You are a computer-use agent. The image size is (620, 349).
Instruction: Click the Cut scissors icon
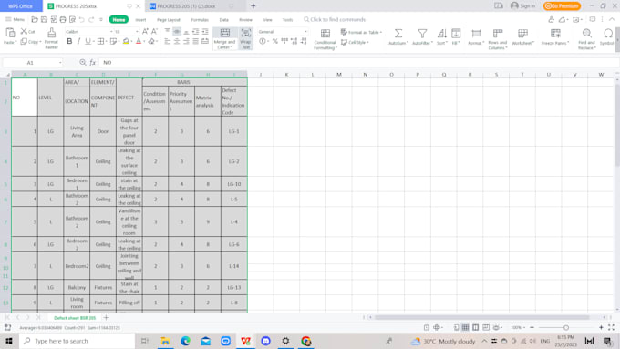click(24, 31)
